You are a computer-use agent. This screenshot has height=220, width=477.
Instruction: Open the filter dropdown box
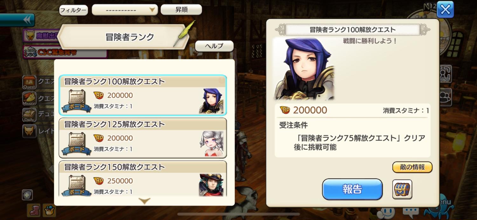pos(125,10)
